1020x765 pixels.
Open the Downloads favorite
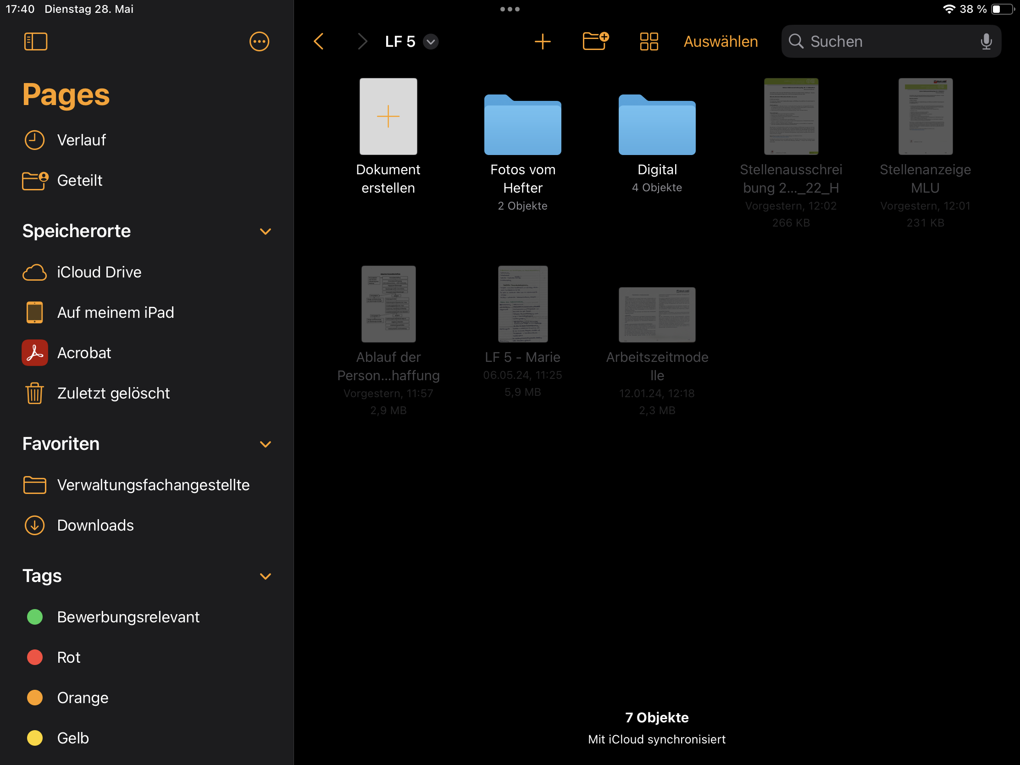(95, 525)
